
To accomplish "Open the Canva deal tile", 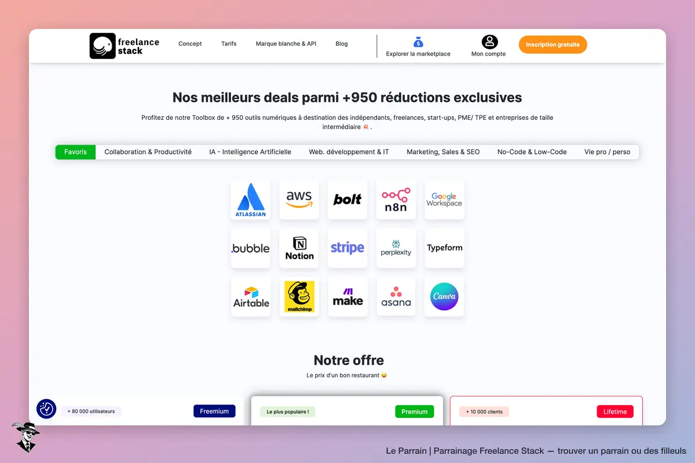I will coord(444,296).
